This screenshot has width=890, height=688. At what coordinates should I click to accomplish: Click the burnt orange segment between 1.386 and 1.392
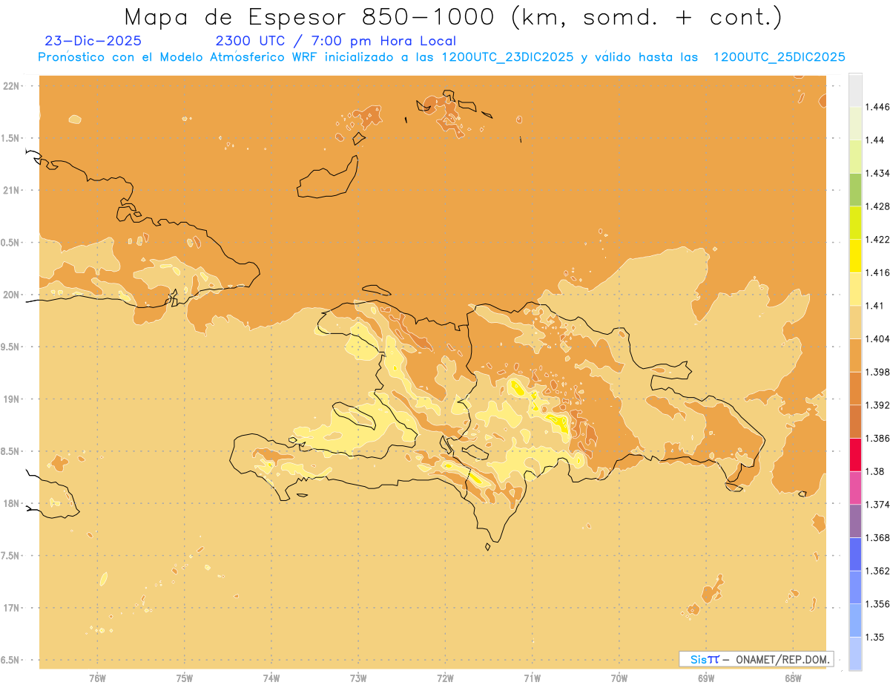coord(855,422)
